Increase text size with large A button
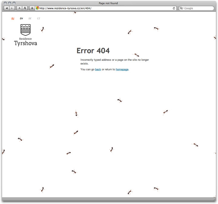The image size is (218, 204). 25,8
